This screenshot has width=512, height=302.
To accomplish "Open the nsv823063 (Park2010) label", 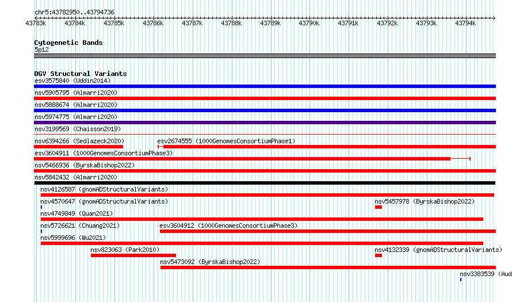I will [125, 250].
